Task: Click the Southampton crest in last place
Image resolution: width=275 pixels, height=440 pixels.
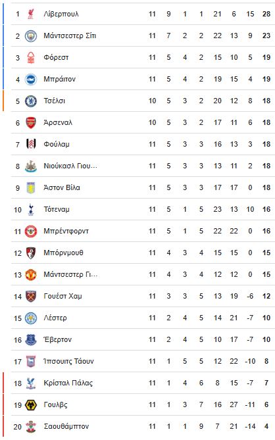Action: (31, 427)
